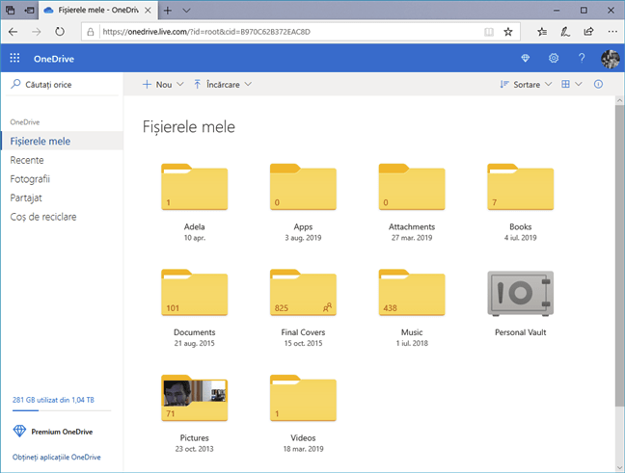Screen dimensions: 625x473
Task: Open the account profile picture
Action: [610, 59]
